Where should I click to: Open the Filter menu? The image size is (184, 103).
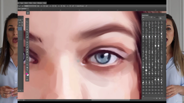tap(30, 3)
